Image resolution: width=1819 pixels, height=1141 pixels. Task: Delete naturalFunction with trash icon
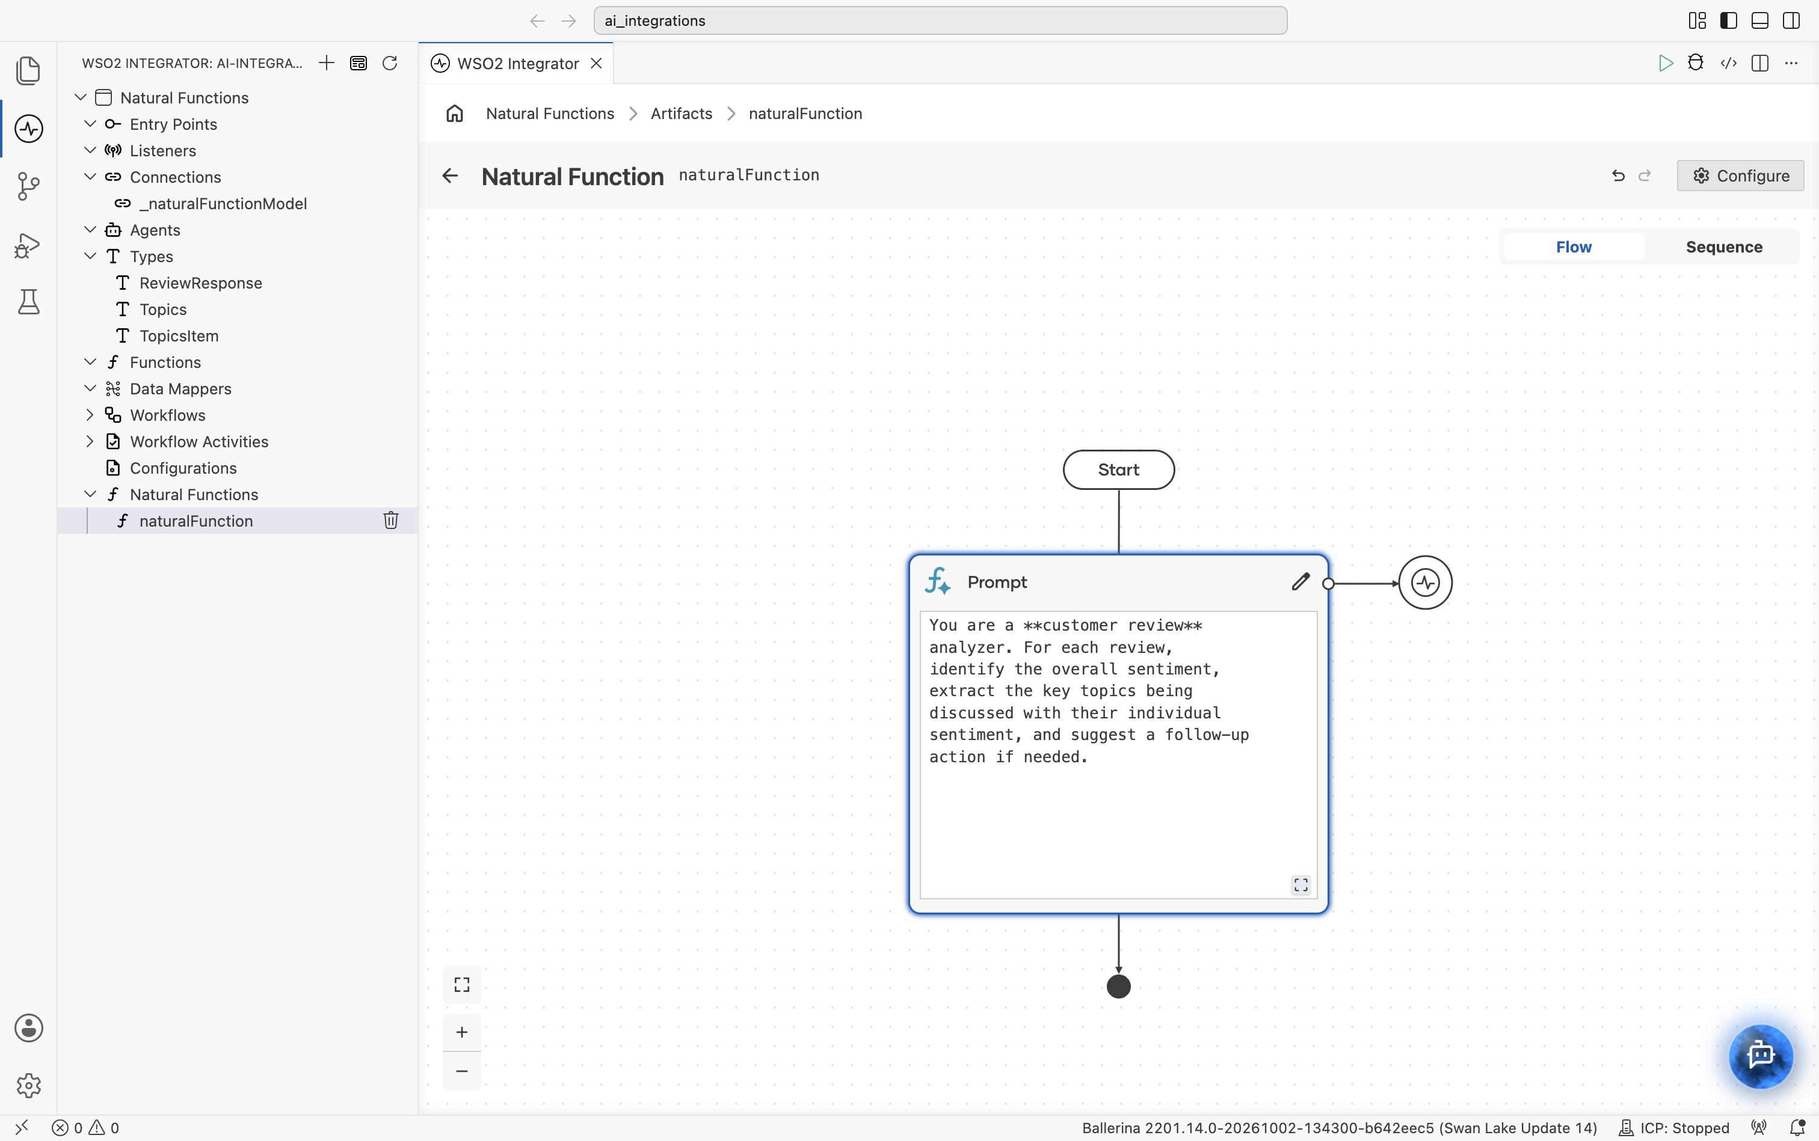pyautogui.click(x=390, y=520)
